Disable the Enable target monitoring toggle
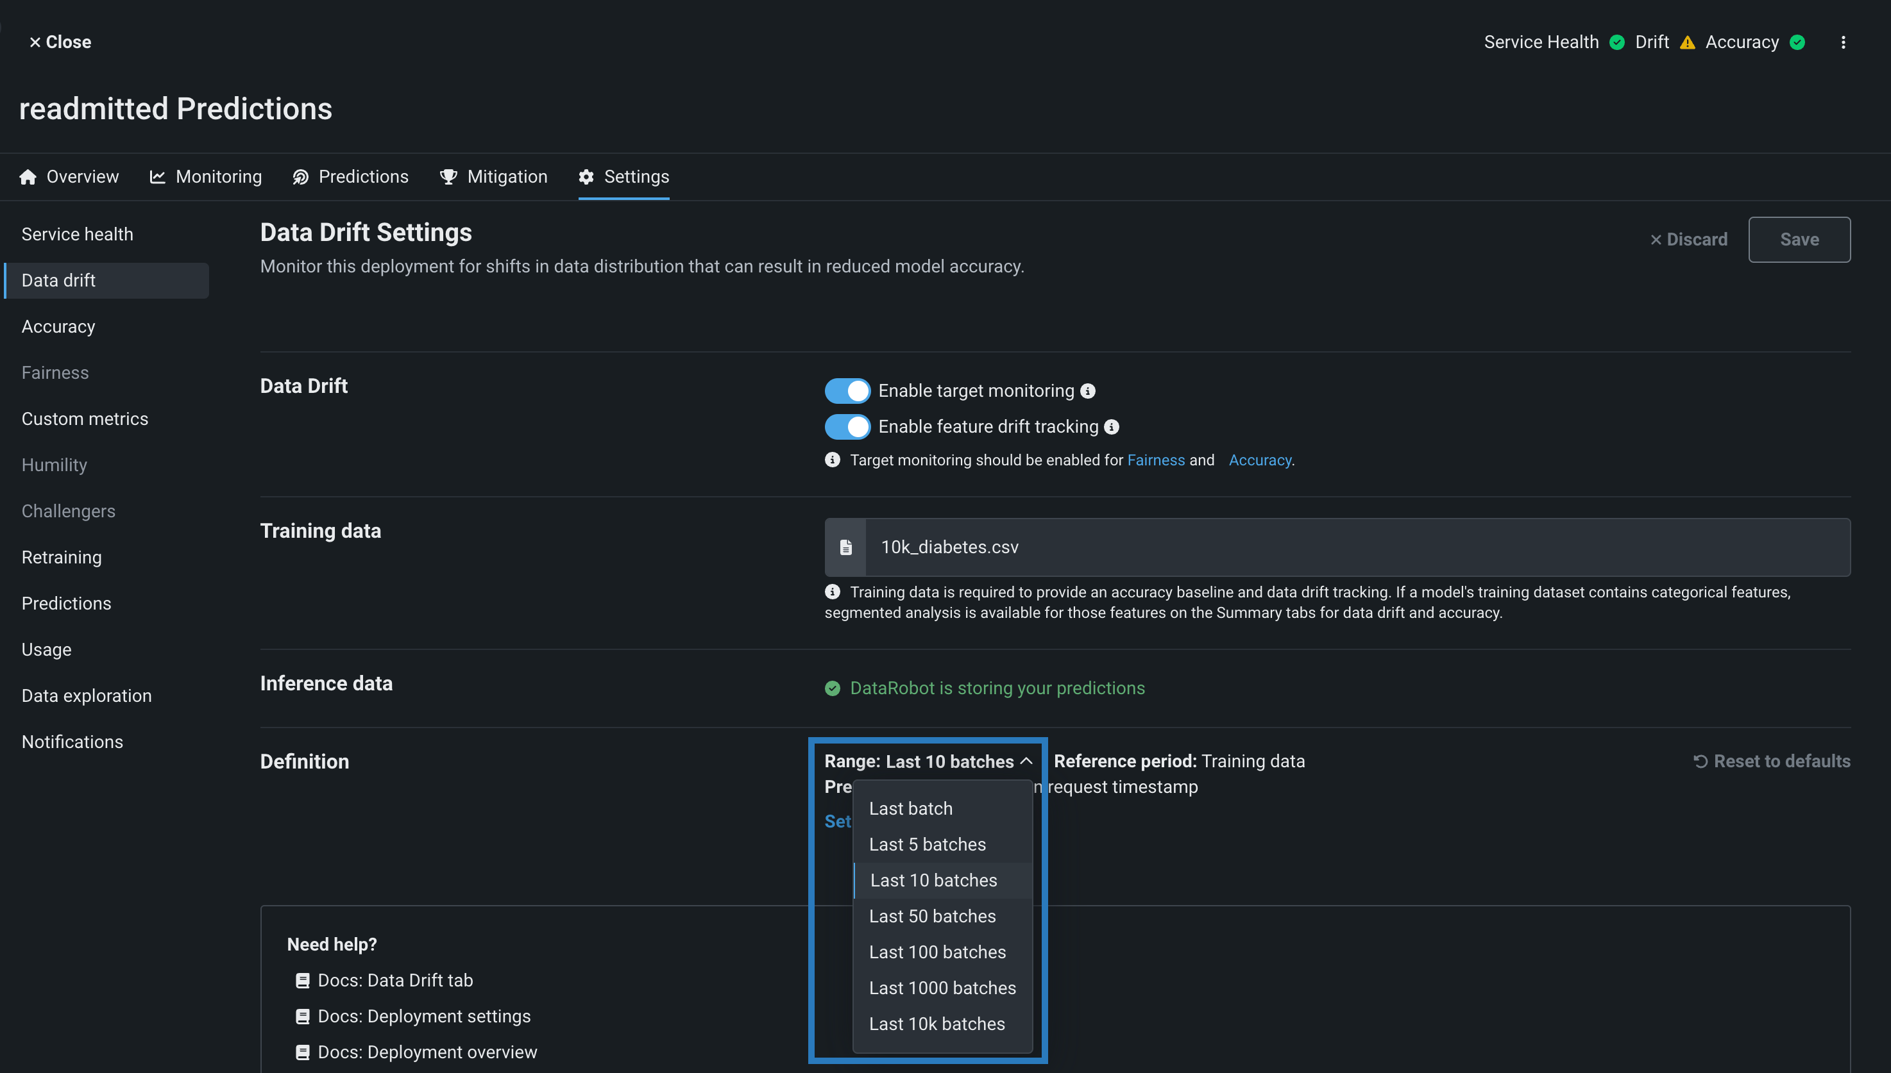This screenshot has width=1891, height=1073. tap(847, 390)
